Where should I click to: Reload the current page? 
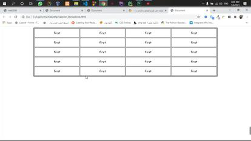(x=16, y=17)
